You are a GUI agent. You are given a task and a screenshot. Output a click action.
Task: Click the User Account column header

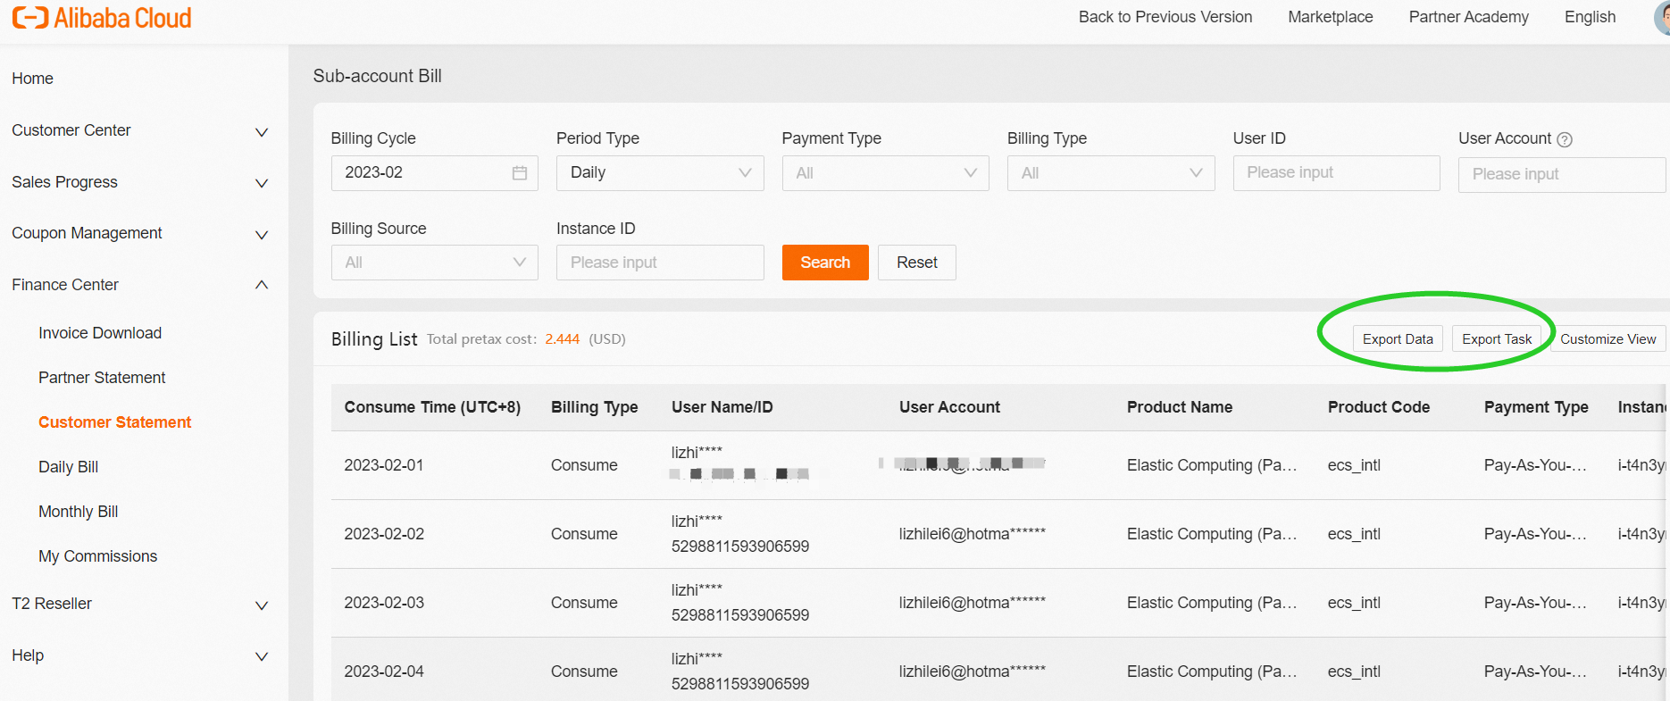[x=949, y=407]
